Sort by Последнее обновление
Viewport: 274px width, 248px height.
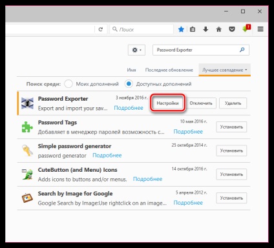169,70
